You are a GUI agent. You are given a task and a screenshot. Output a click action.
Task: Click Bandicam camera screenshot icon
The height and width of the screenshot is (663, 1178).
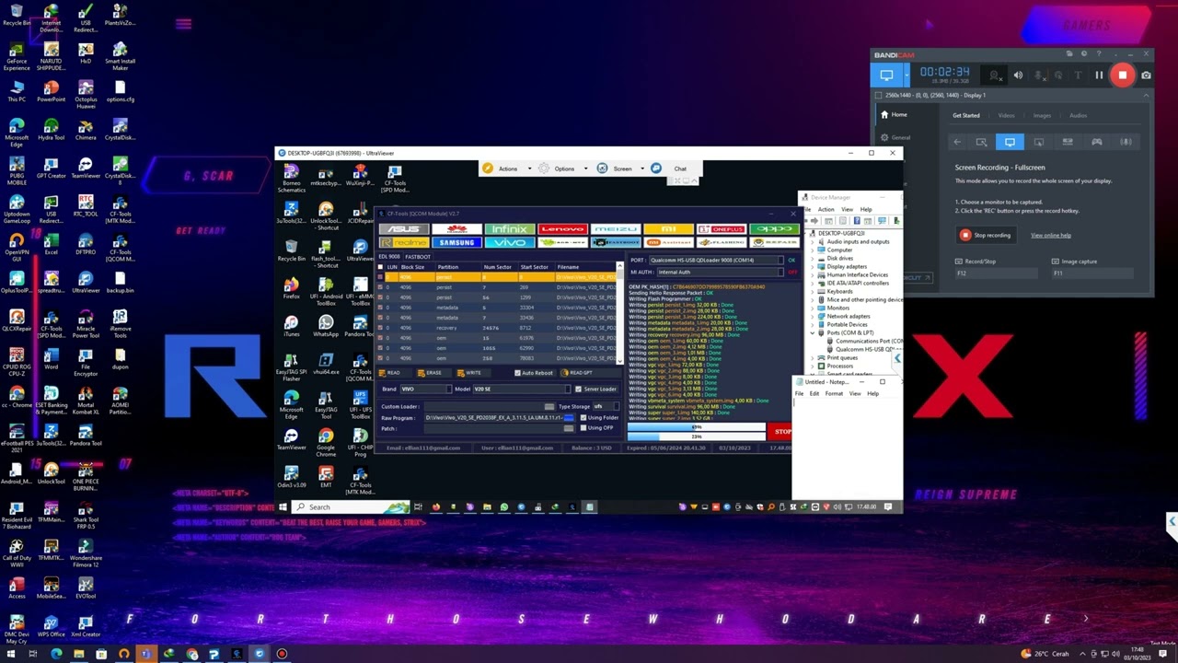[1146, 76]
